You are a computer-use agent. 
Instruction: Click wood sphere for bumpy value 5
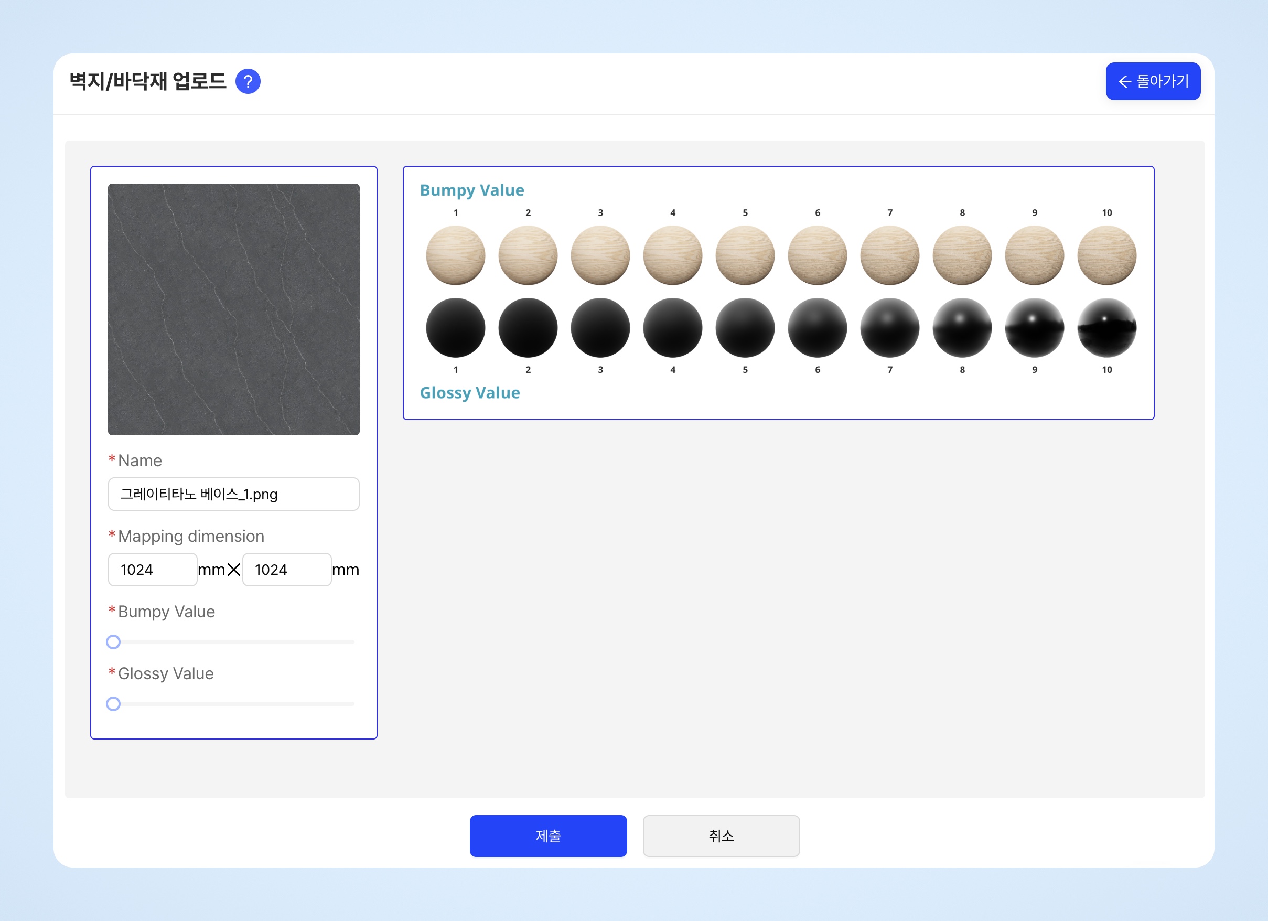(745, 255)
